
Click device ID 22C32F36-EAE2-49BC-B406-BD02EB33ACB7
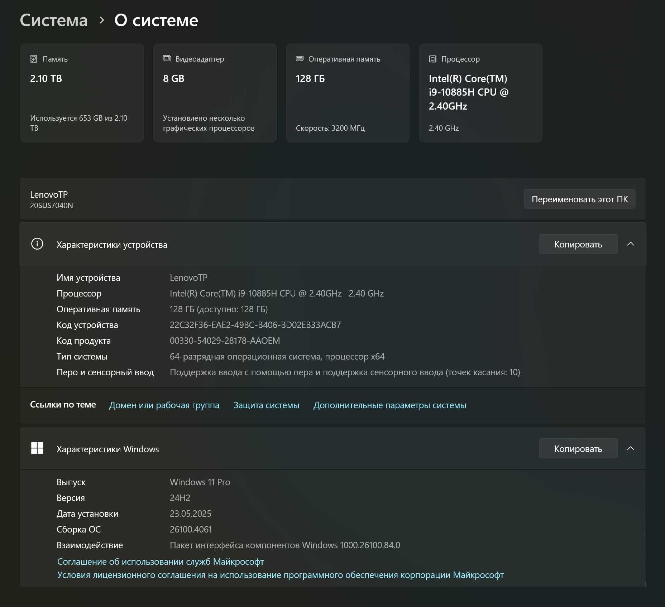tap(255, 325)
